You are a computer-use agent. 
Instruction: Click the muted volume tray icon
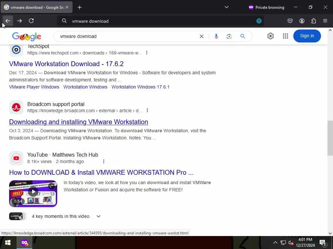coord(291,243)
